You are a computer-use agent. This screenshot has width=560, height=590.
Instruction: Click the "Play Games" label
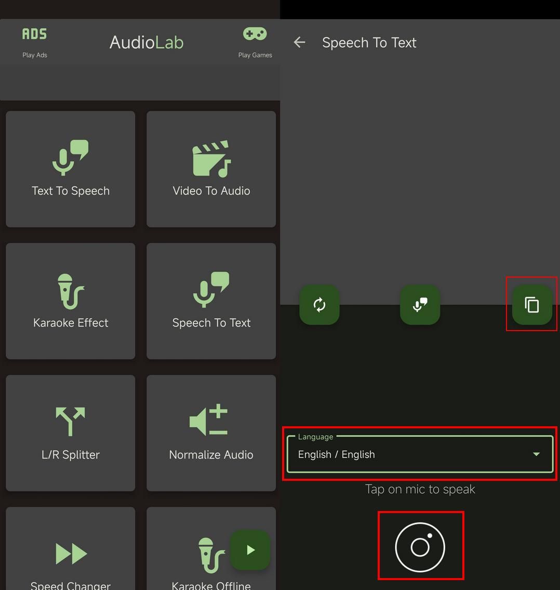pos(255,55)
